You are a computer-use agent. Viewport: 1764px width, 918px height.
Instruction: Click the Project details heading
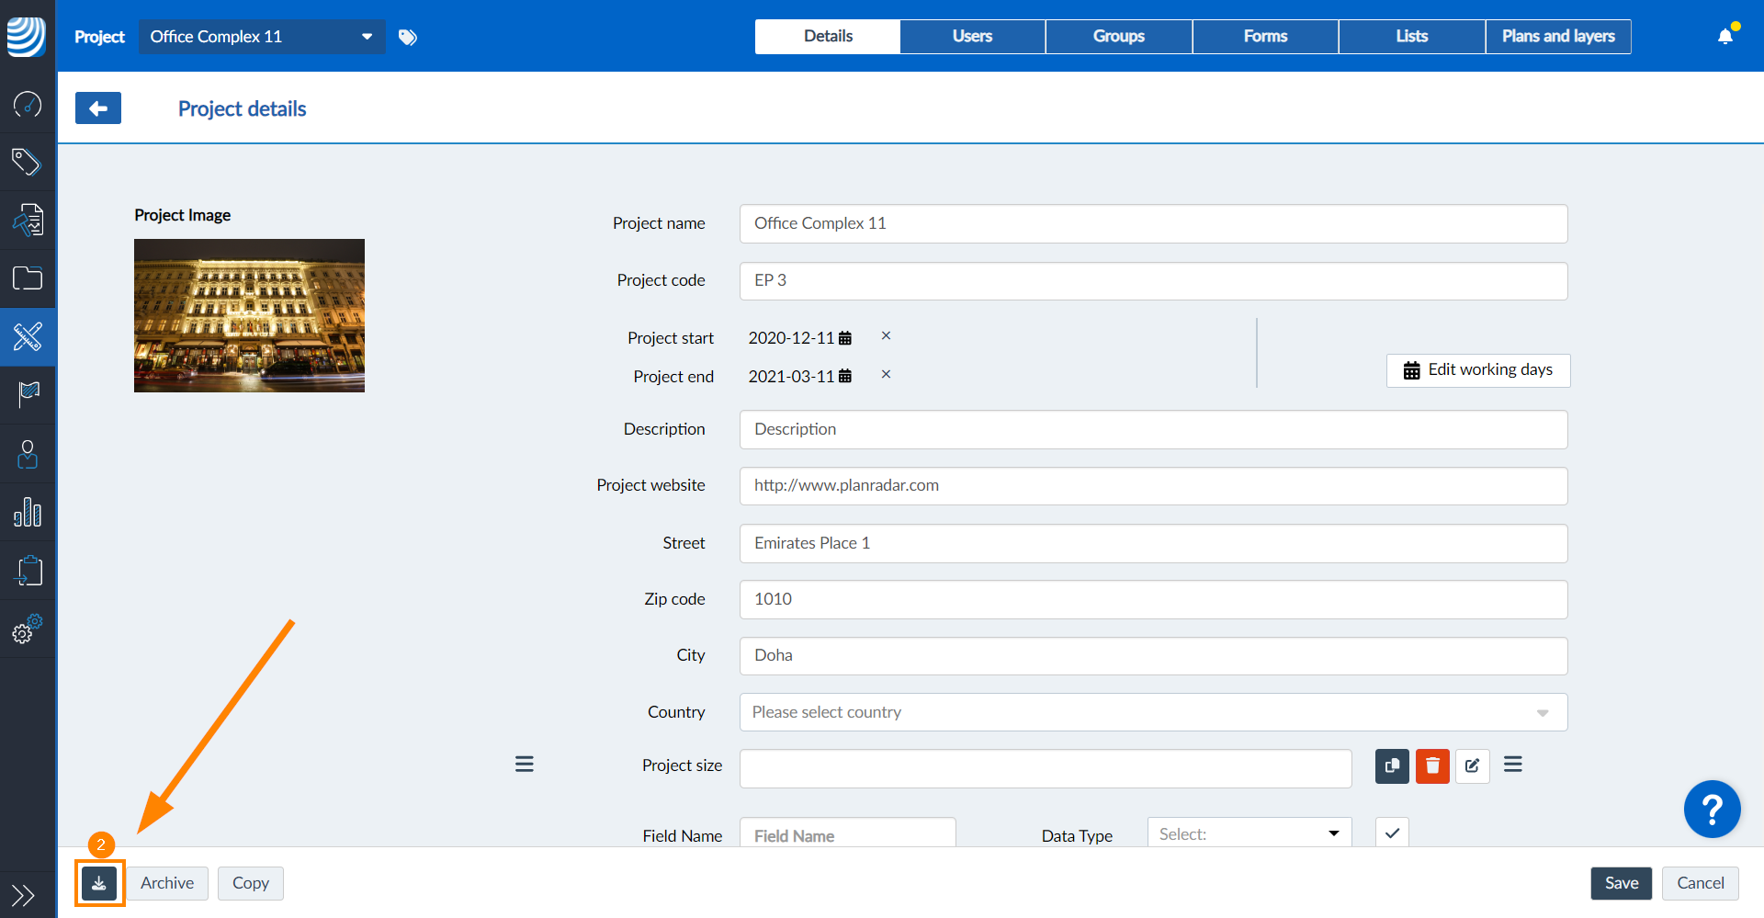243,108
